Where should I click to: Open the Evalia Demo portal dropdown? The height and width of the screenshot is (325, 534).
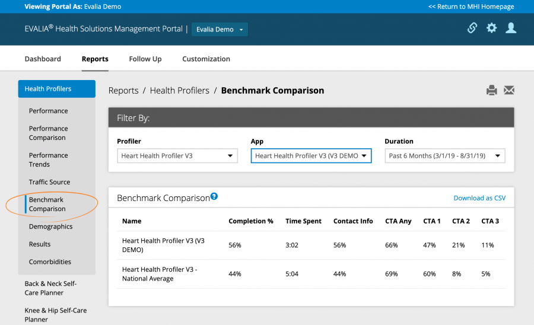[220, 29]
